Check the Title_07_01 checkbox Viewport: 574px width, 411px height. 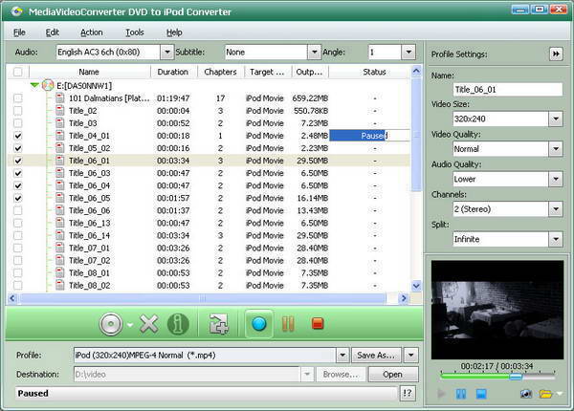click(17, 248)
